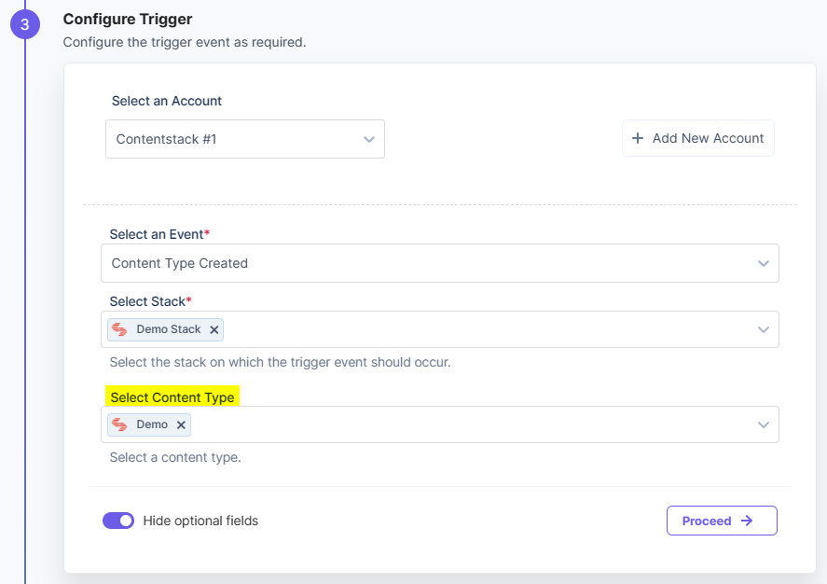This screenshot has width=827, height=584.
Task: Click the step 3 circle indicator
Action: 24,24
